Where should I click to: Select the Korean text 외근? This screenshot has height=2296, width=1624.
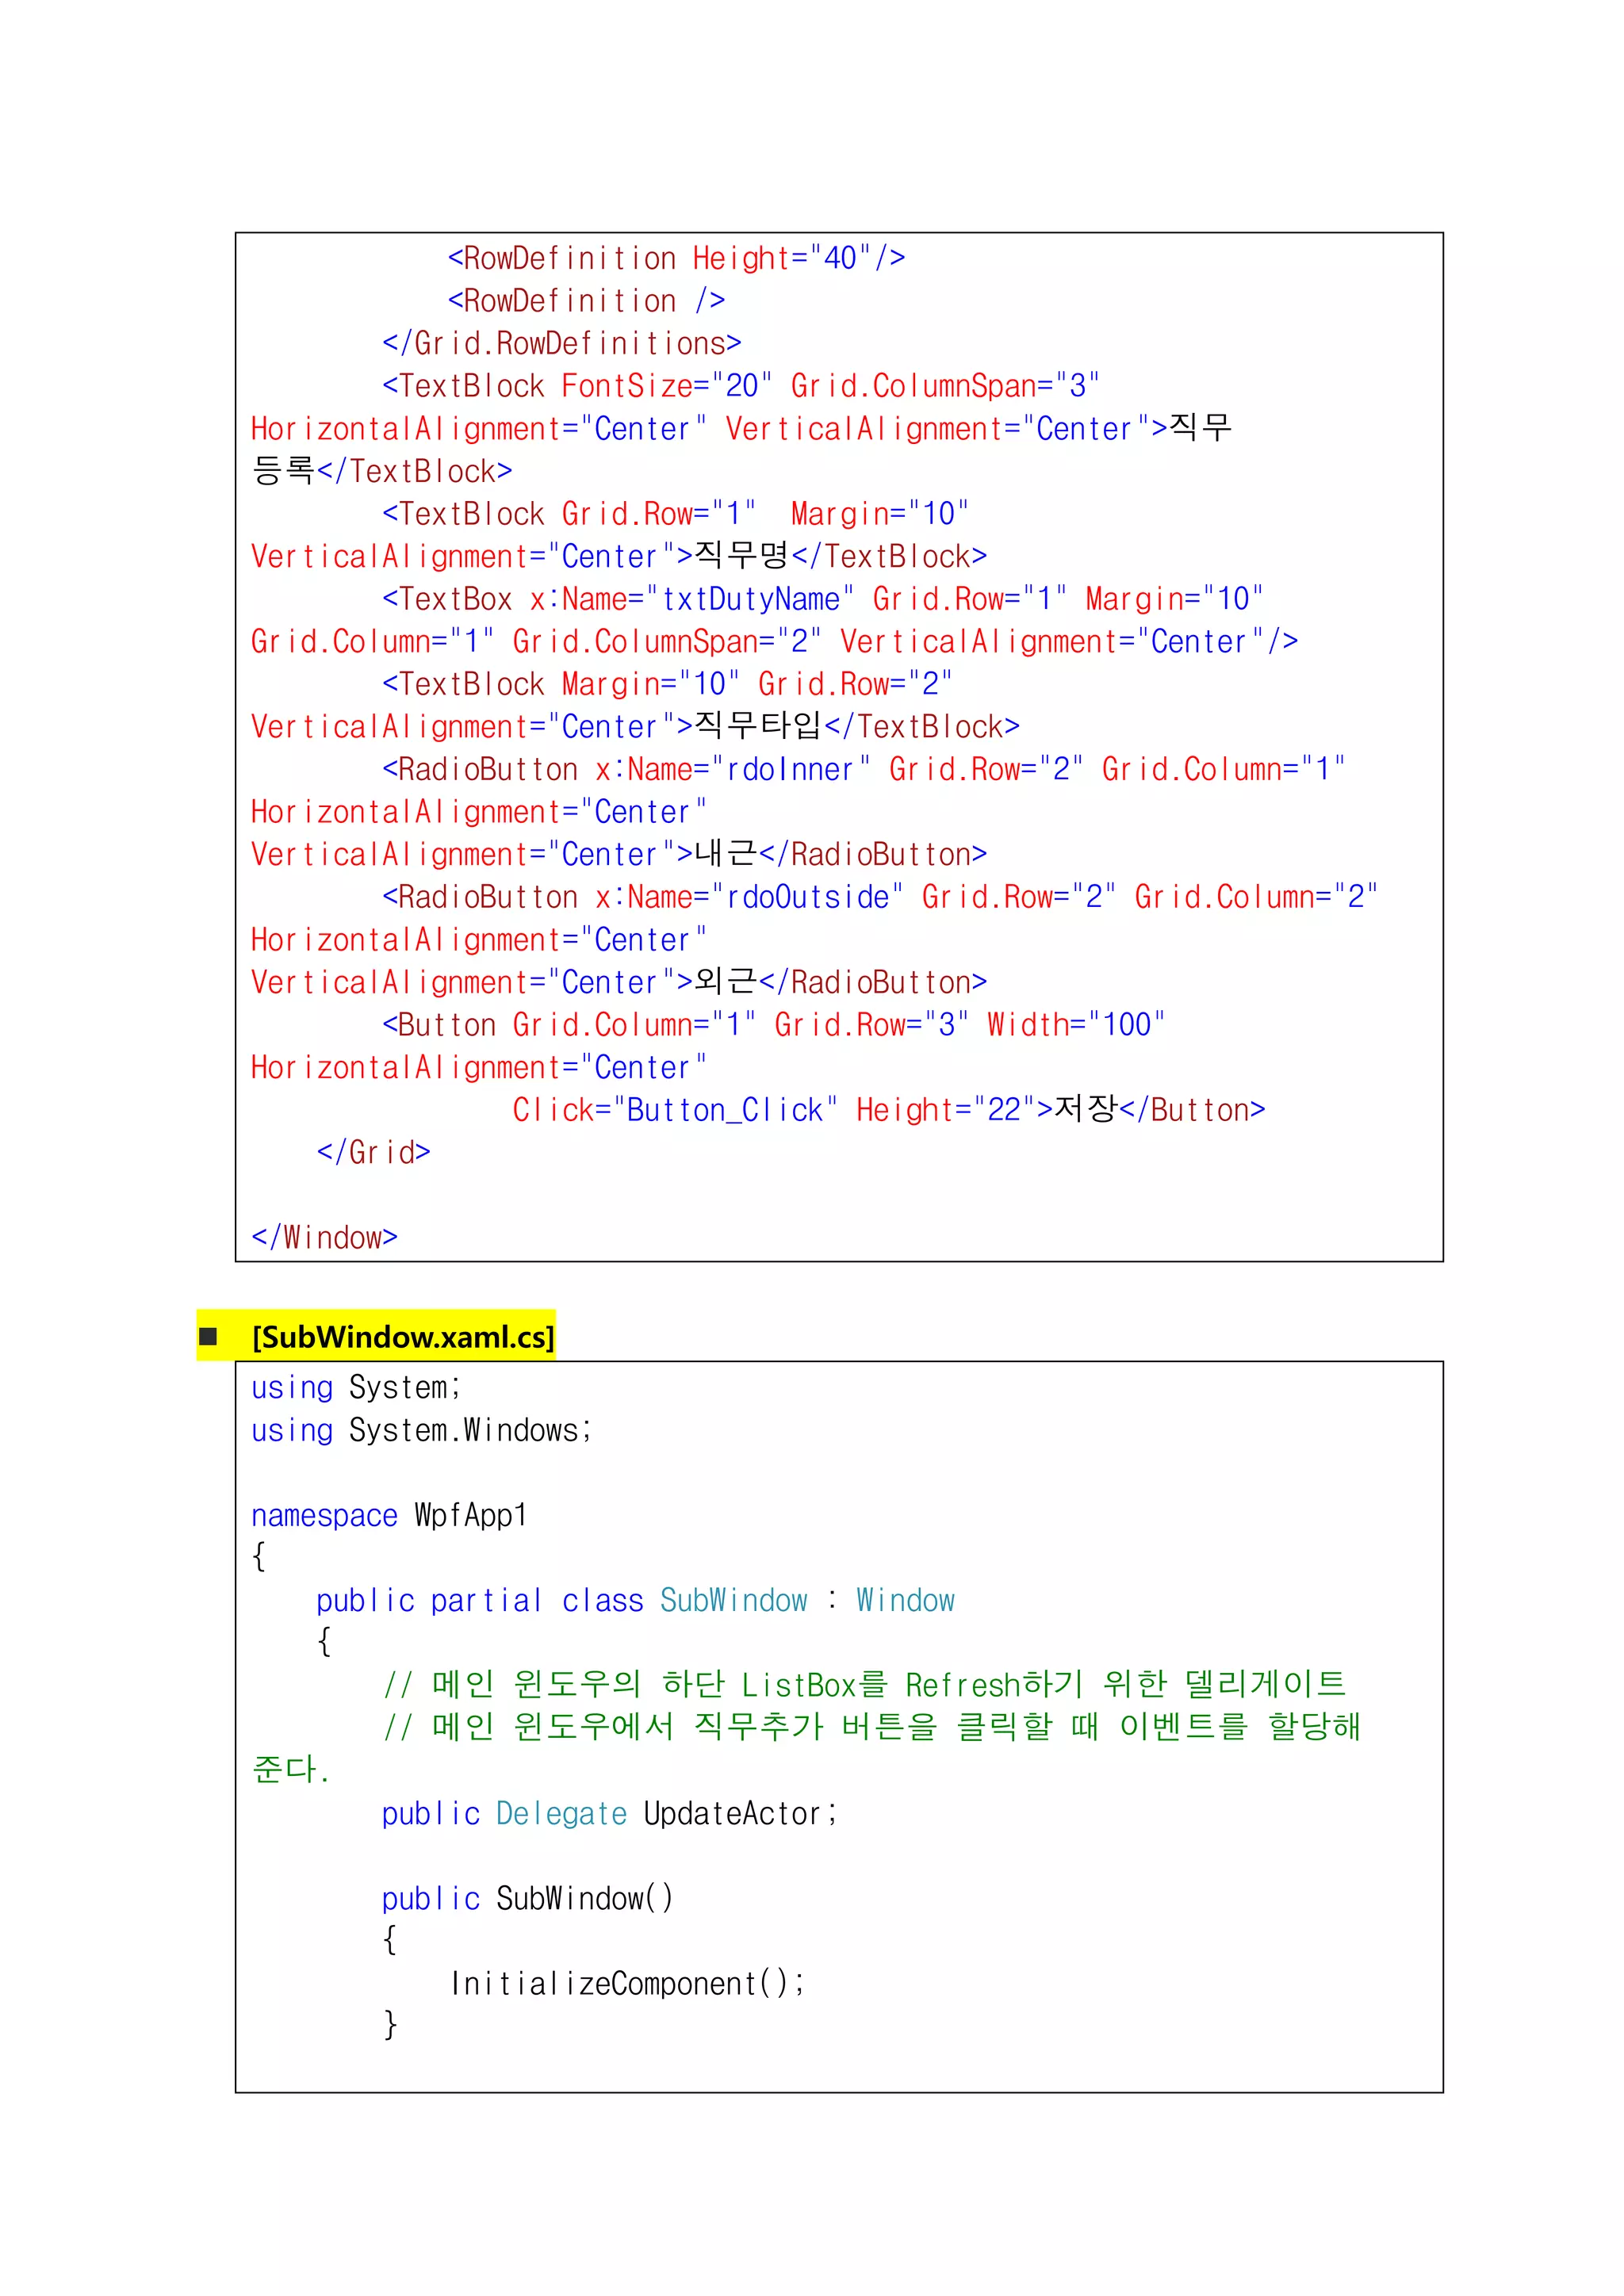(725, 981)
